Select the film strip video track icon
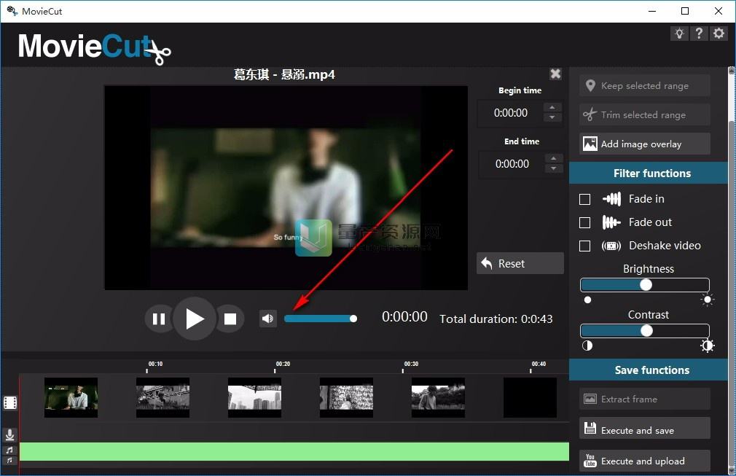 [x=9, y=402]
